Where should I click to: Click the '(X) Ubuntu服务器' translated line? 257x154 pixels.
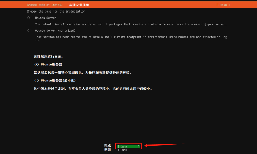(x=48, y=64)
